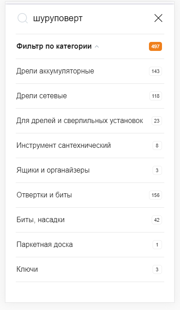Click inside the шуруповерт search field
This screenshot has height=310, width=180.
click(91, 18)
